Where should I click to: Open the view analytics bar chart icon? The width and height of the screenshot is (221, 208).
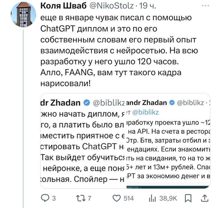(152, 198)
